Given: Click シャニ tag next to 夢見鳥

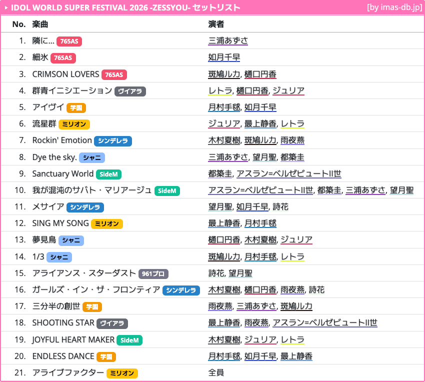Looking at the screenshot, I should 71,240.
